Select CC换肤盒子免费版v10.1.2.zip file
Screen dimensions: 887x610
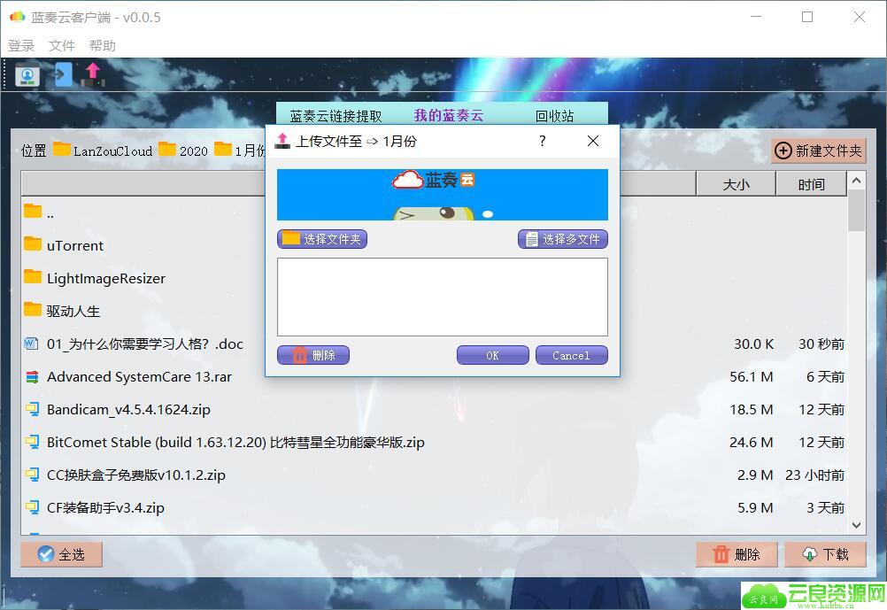(435, 475)
